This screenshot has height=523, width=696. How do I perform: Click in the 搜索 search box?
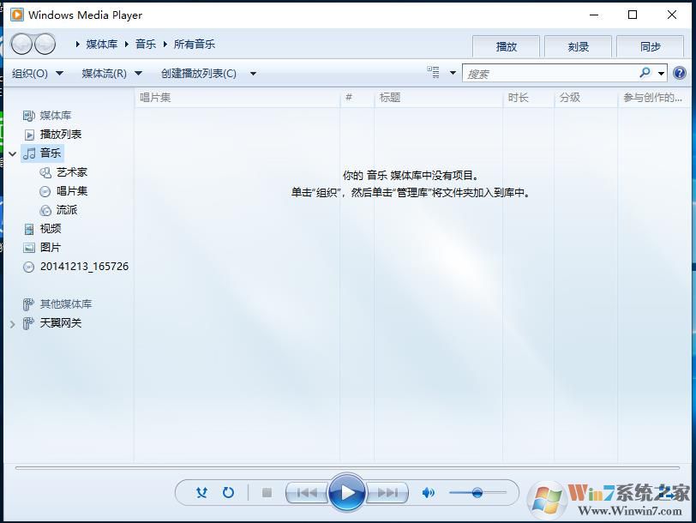549,74
